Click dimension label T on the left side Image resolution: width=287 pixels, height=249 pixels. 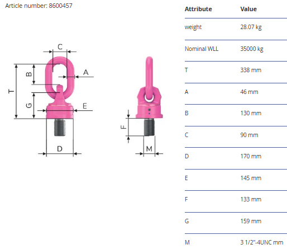pyautogui.click(x=11, y=91)
